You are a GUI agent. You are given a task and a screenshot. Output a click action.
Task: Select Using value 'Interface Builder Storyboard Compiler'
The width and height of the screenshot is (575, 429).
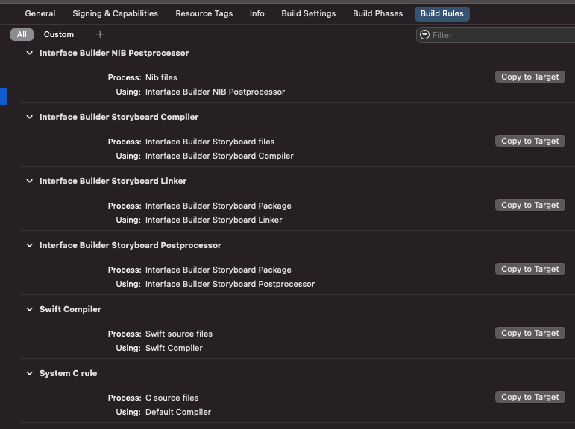(219, 156)
